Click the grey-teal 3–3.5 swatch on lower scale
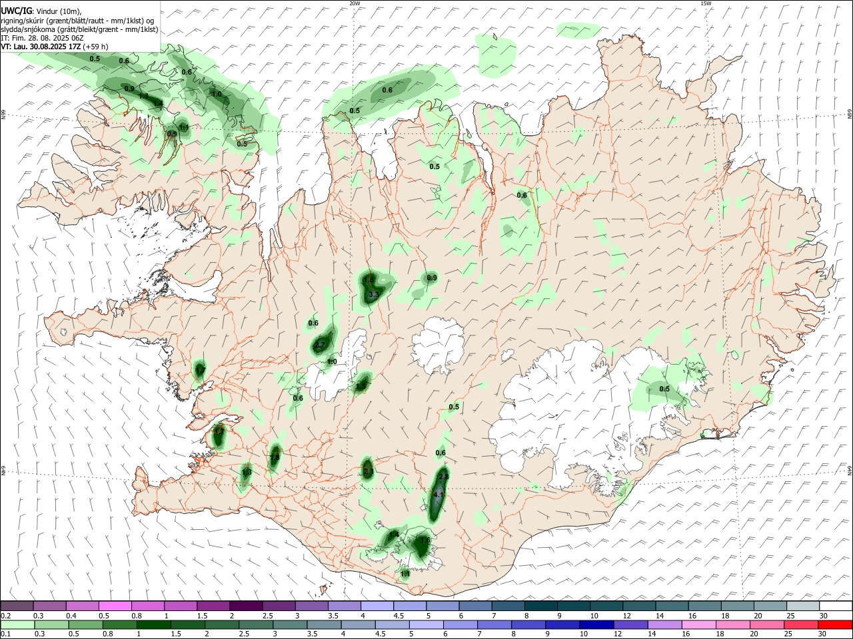Viewport: 853px width, 639px height. click(x=290, y=624)
